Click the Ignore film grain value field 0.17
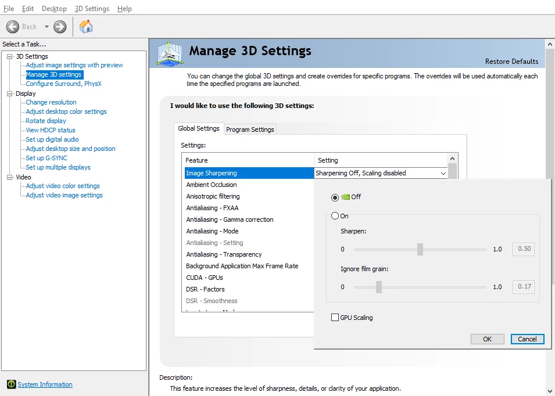The width and height of the screenshot is (555, 396). point(524,287)
